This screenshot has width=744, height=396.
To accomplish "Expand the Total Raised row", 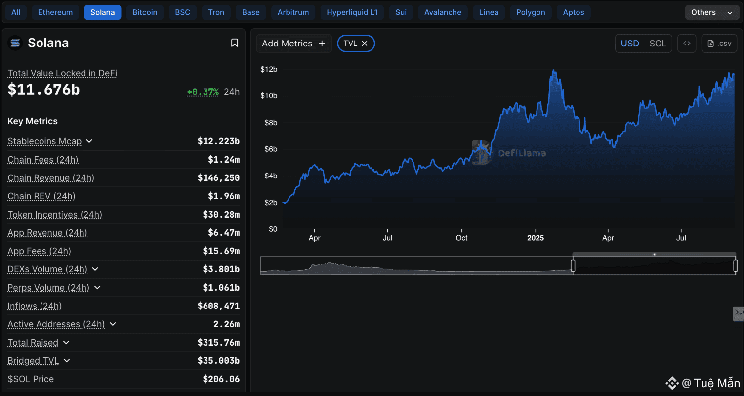I will click(66, 343).
